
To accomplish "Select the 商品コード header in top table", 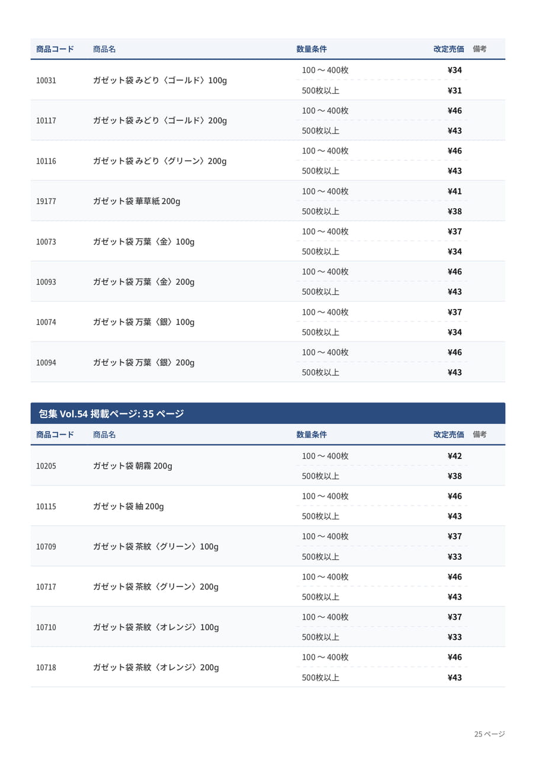I will click(55, 49).
